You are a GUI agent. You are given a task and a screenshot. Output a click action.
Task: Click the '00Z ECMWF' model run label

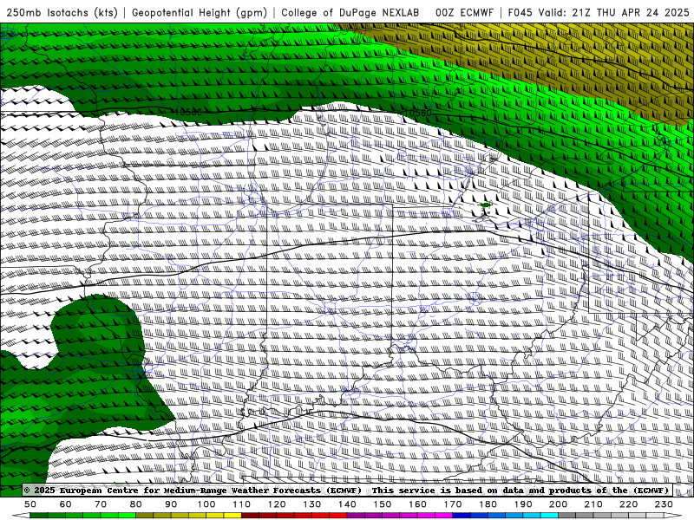click(x=464, y=13)
